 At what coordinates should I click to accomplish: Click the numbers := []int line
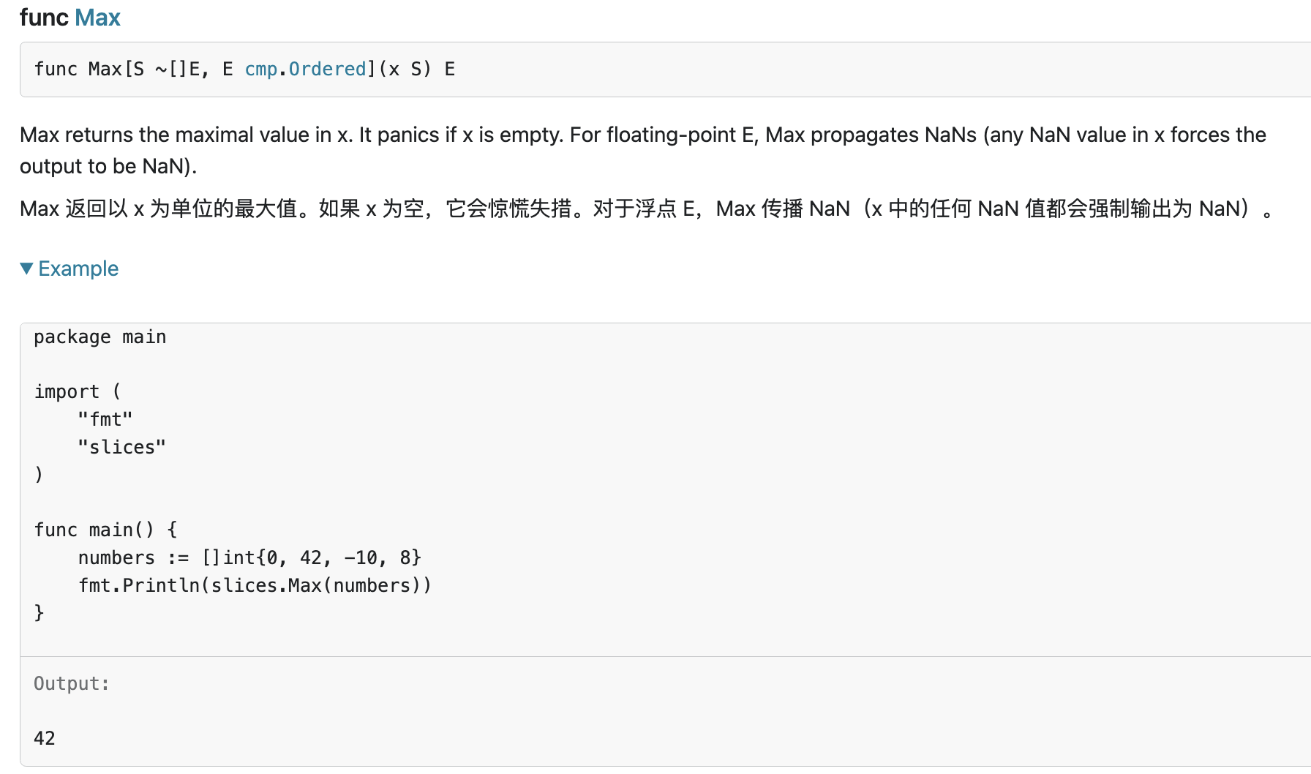tap(249, 557)
